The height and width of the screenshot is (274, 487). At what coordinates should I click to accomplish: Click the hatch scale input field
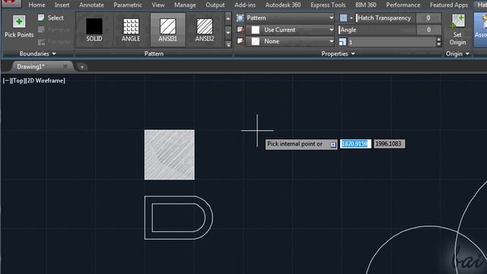392,42
